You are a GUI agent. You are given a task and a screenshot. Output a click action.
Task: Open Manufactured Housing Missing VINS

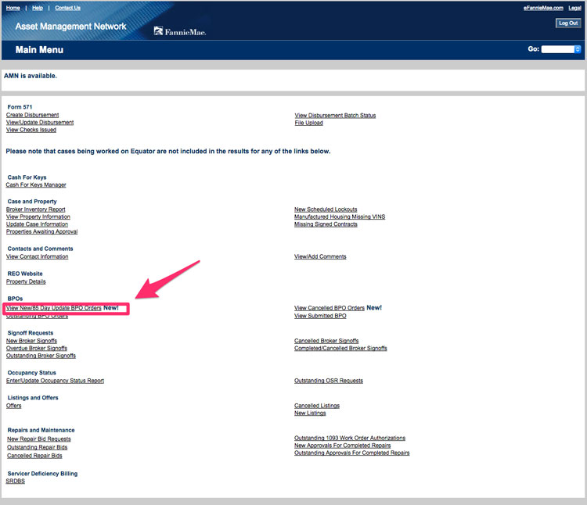click(x=340, y=217)
